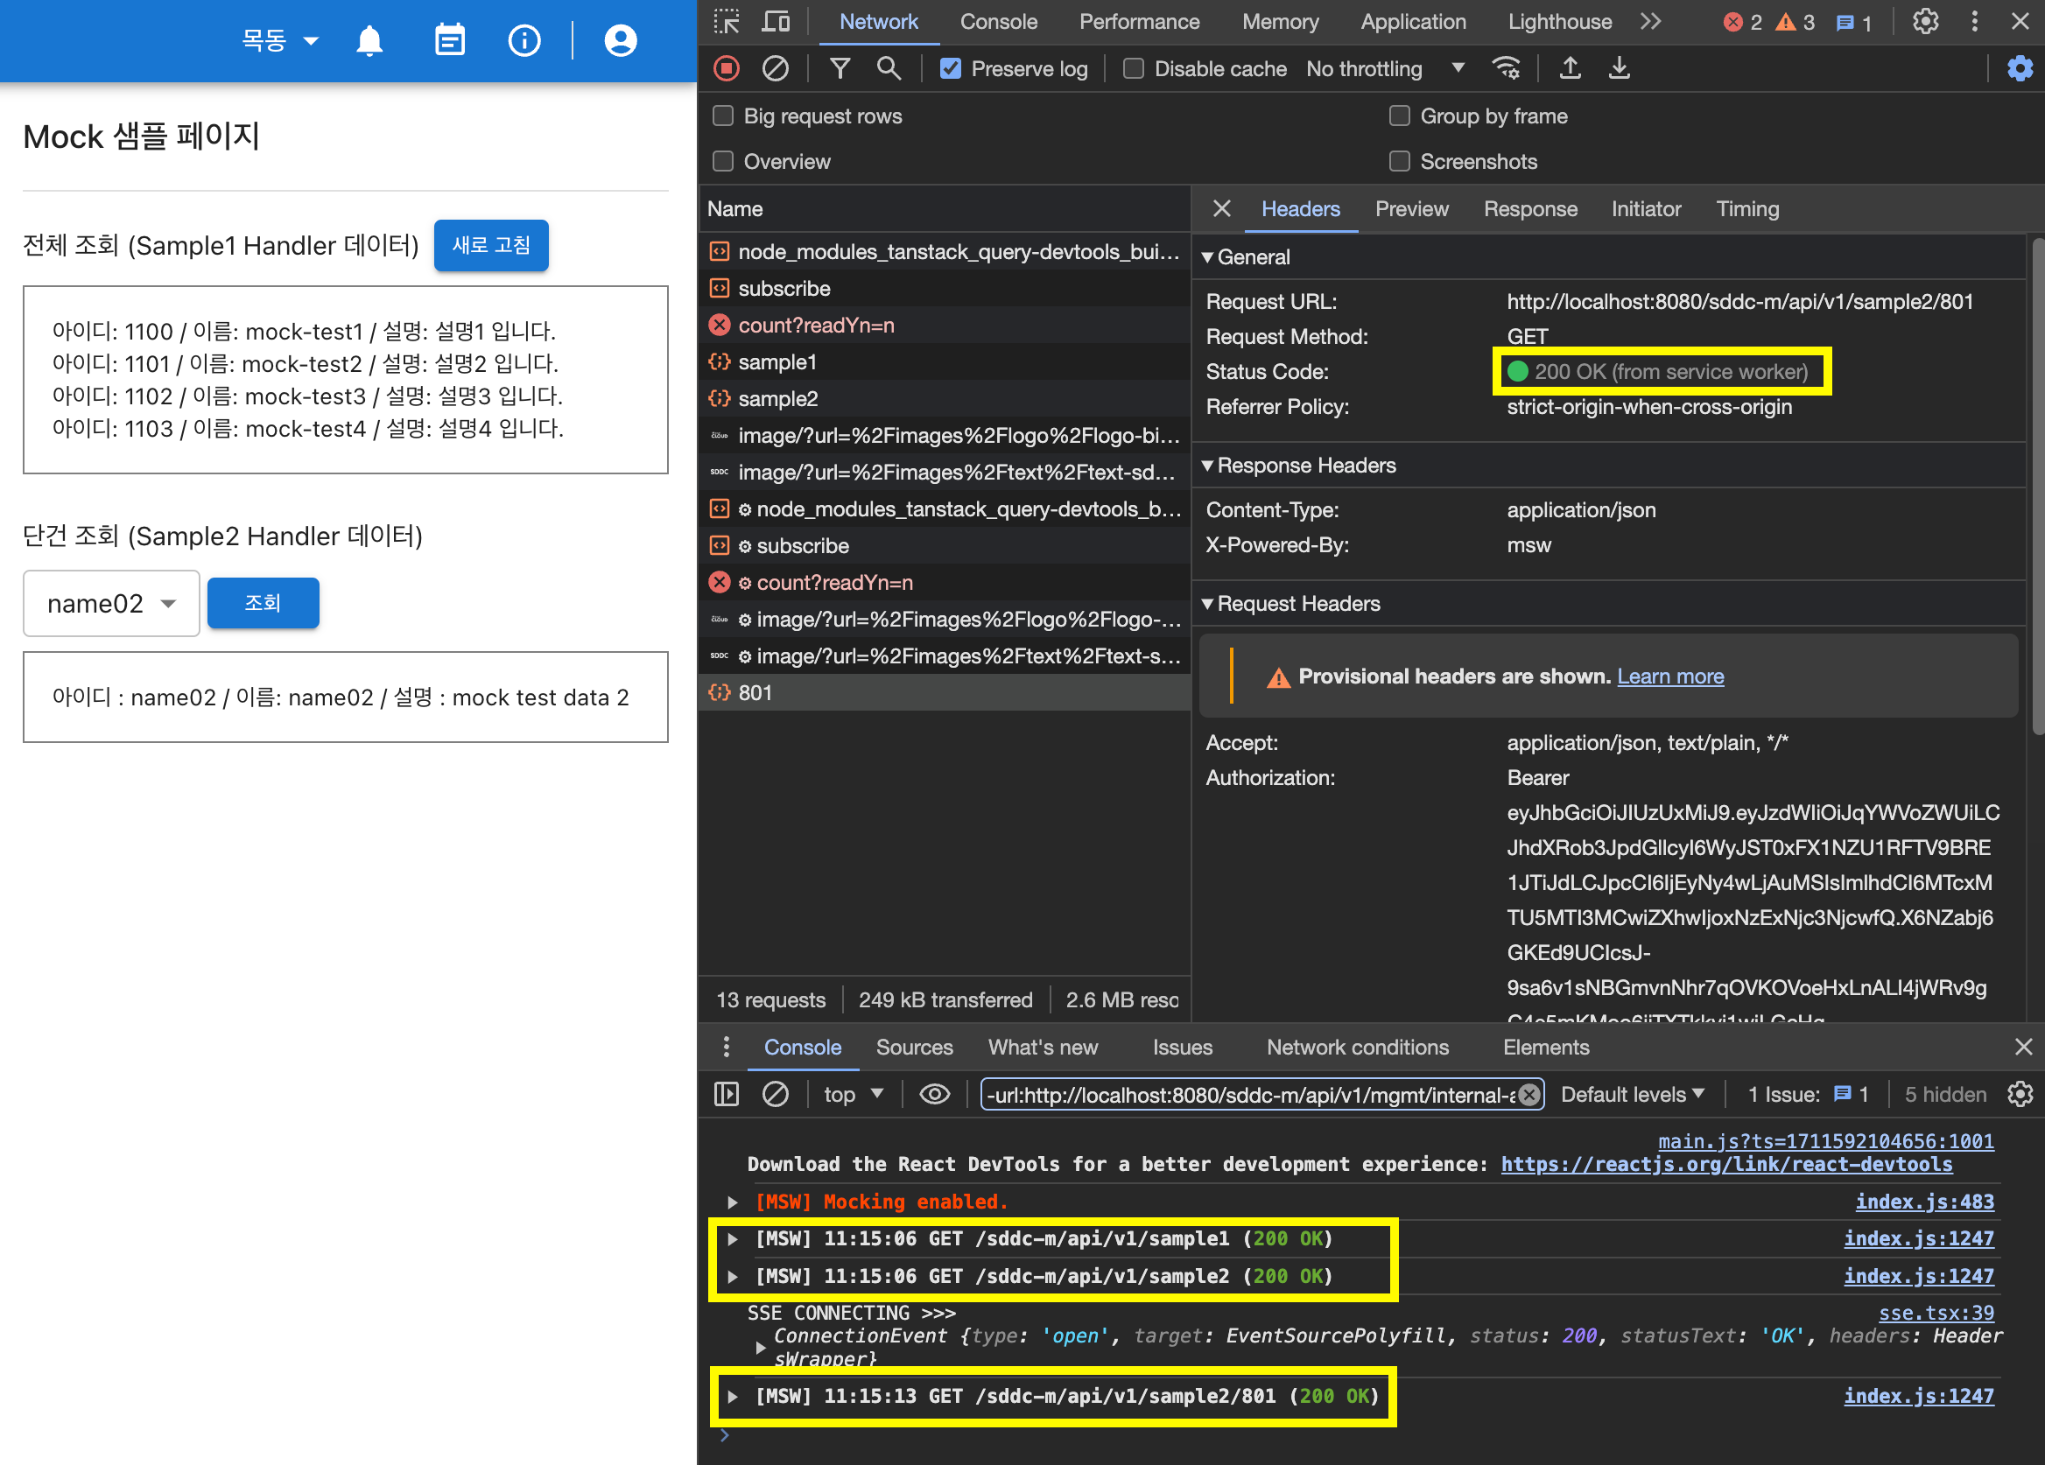Check the Big request rows option
Image resolution: width=2045 pixels, height=1465 pixels.
(723, 116)
